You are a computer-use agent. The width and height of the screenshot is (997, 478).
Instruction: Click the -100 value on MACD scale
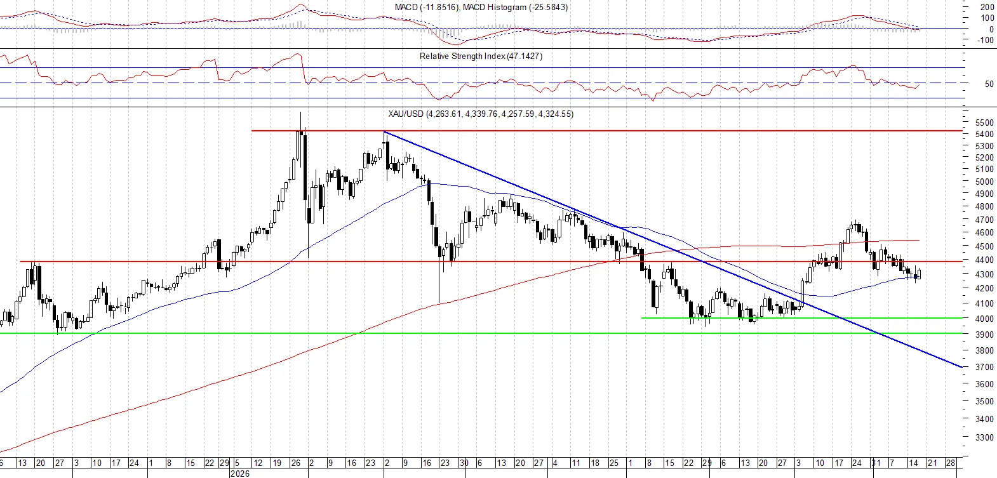pos(985,40)
